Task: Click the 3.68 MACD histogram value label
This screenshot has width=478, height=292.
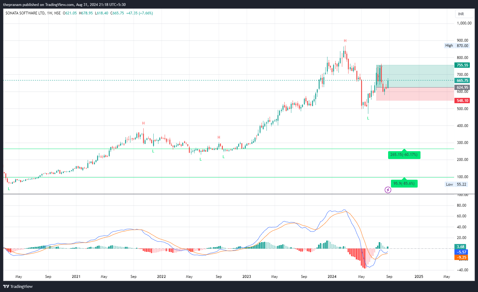Action: pyautogui.click(x=461, y=247)
